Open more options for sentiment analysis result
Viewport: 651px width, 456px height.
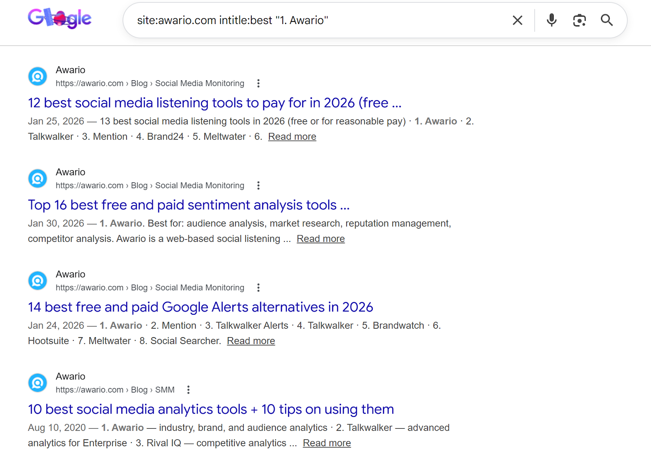(258, 186)
